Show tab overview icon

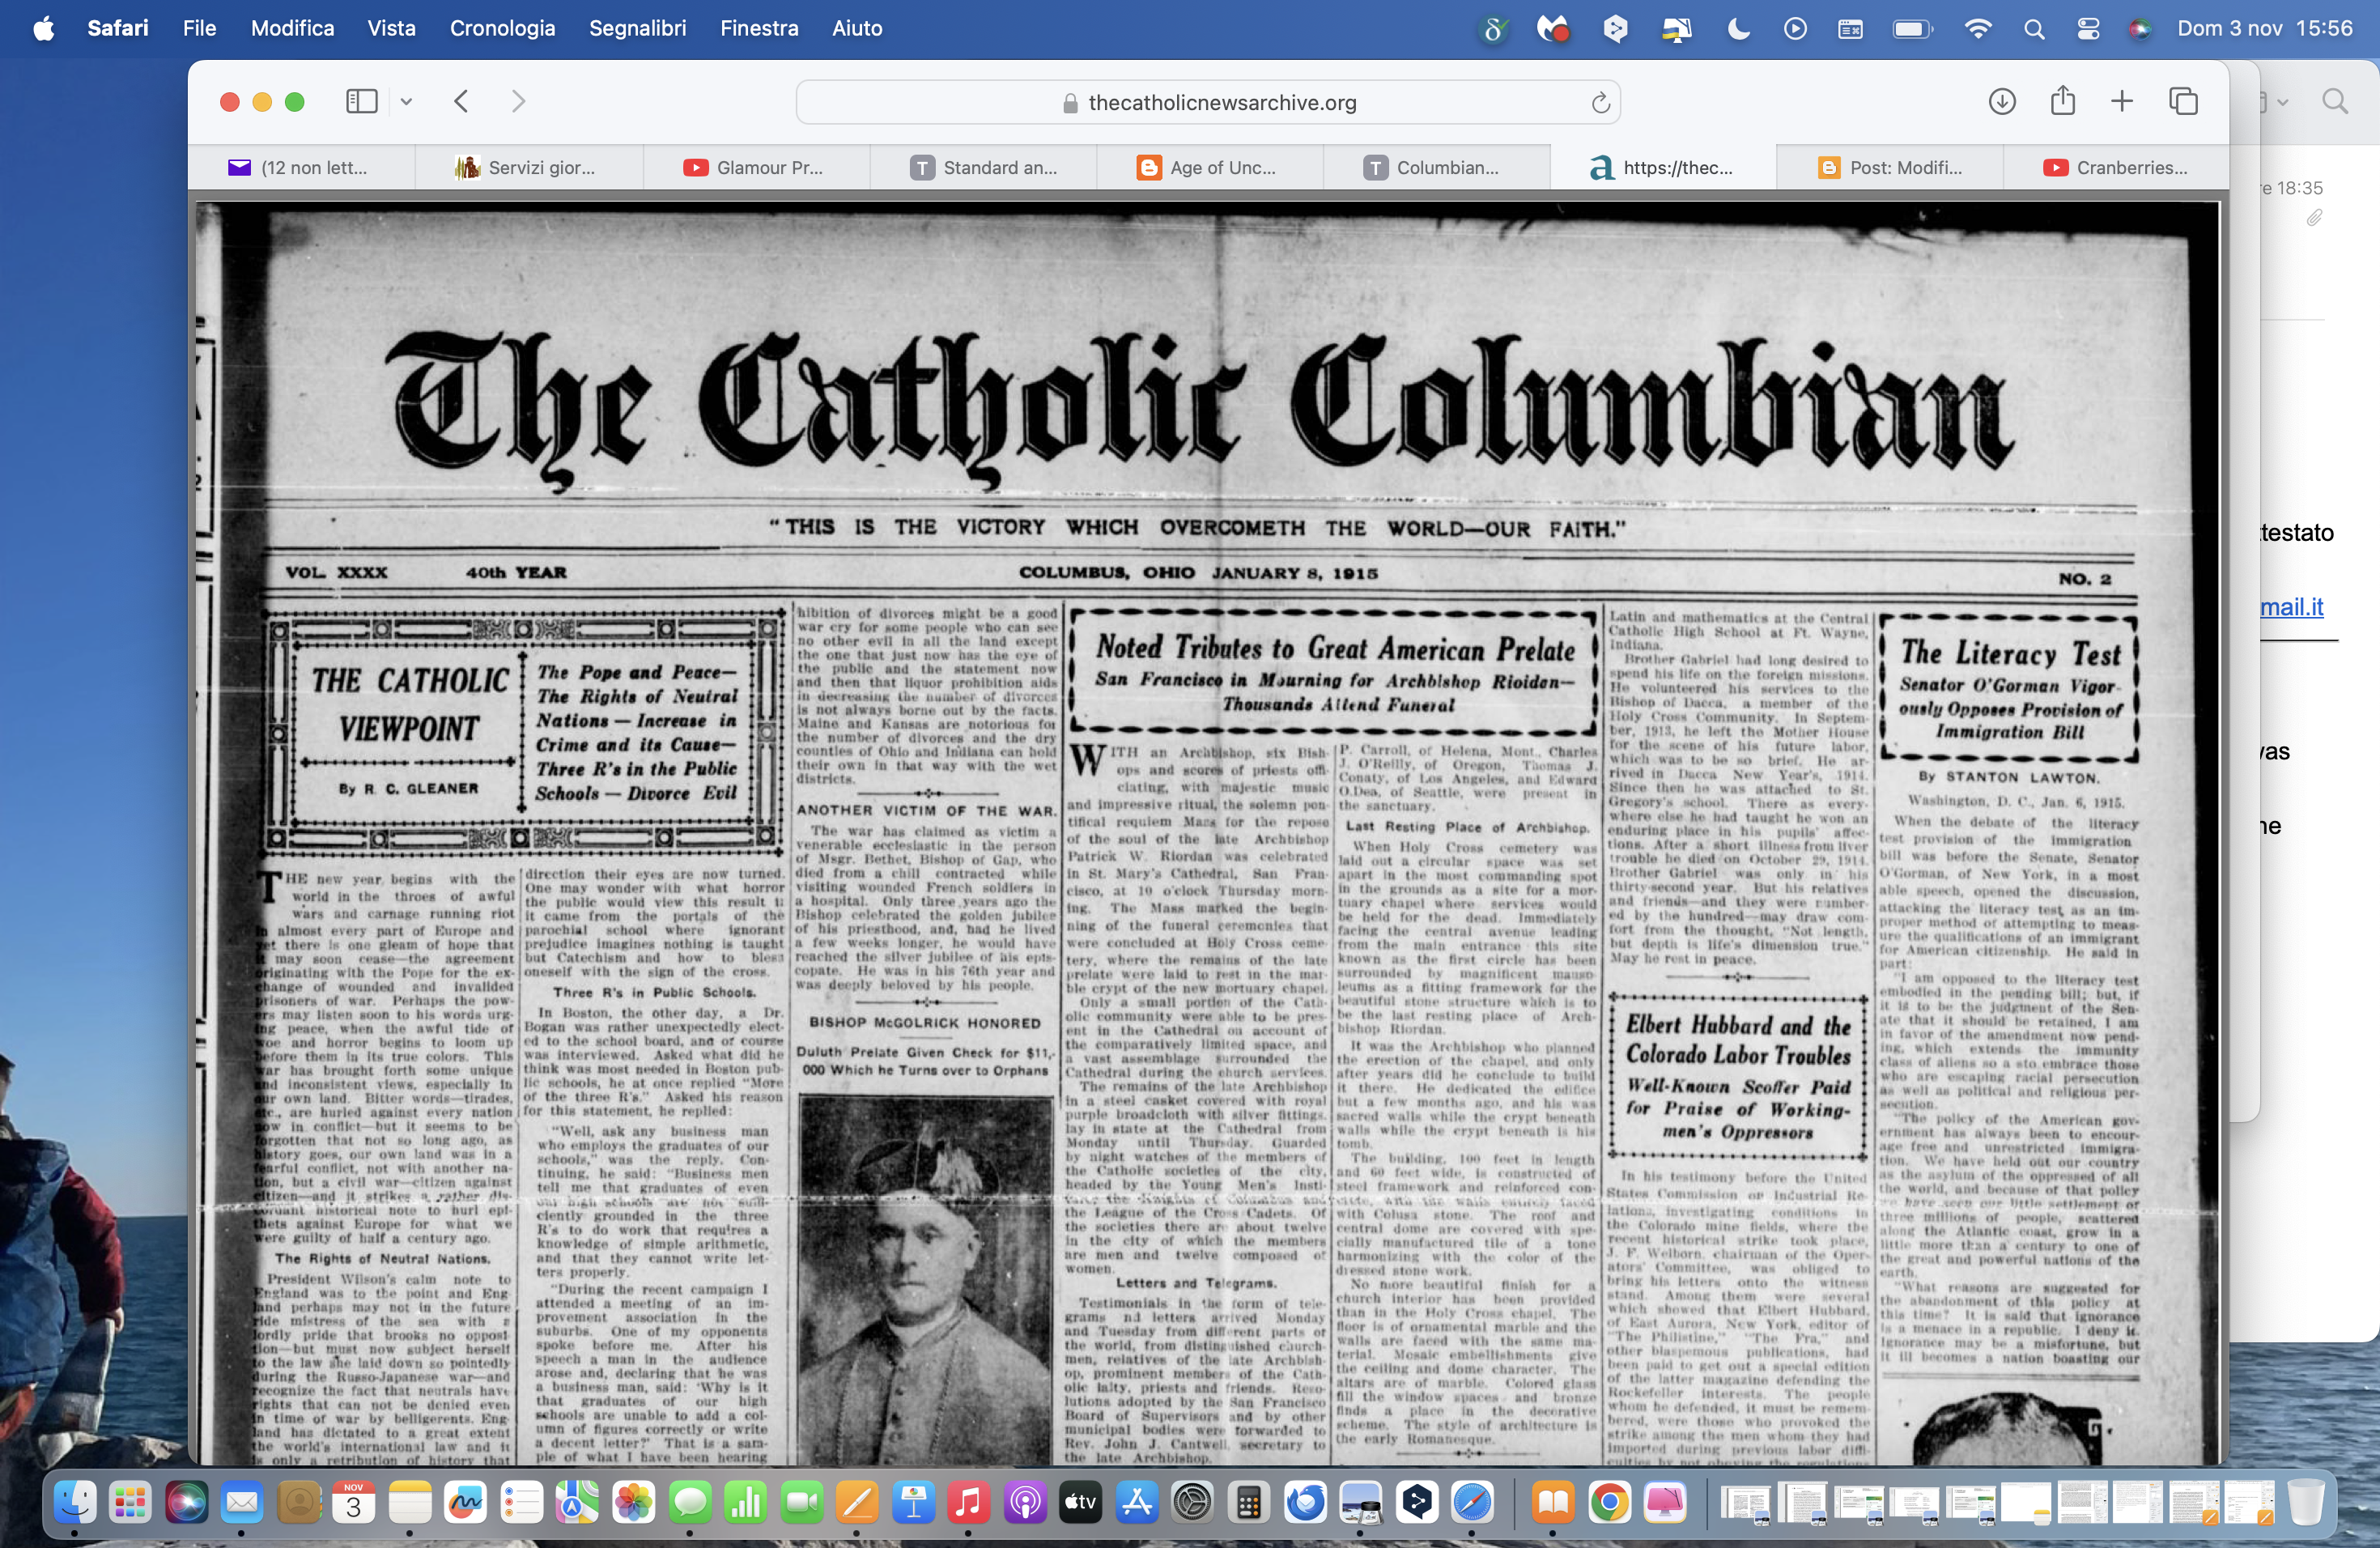(2183, 102)
